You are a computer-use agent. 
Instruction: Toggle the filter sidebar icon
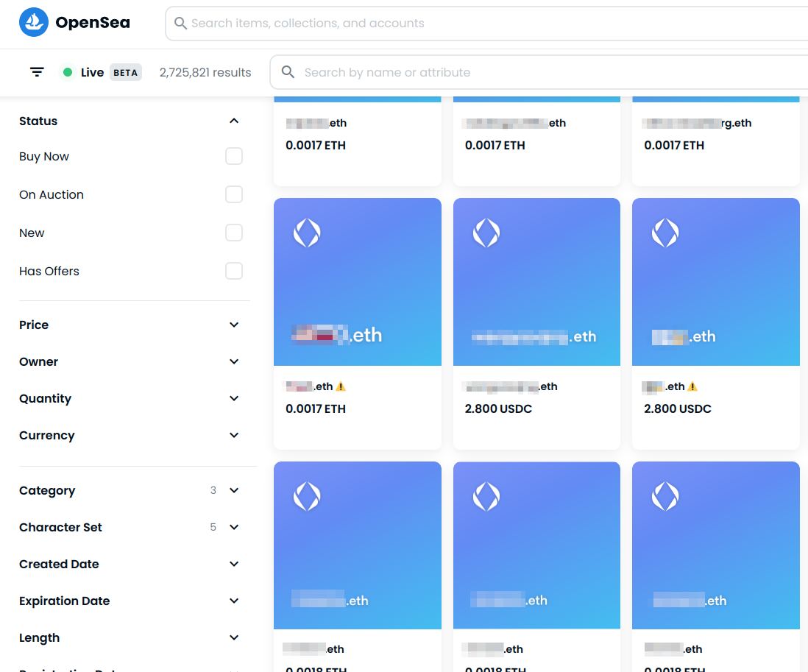pyautogui.click(x=37, y=72)
